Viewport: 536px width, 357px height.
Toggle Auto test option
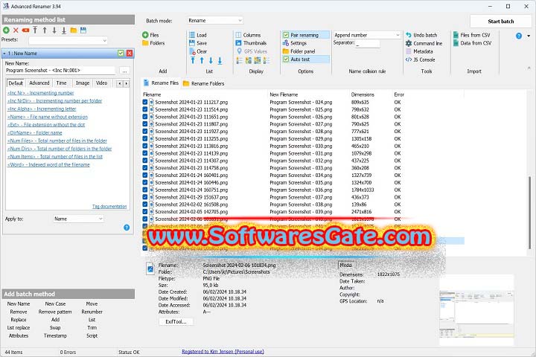(x=306, y=59)
